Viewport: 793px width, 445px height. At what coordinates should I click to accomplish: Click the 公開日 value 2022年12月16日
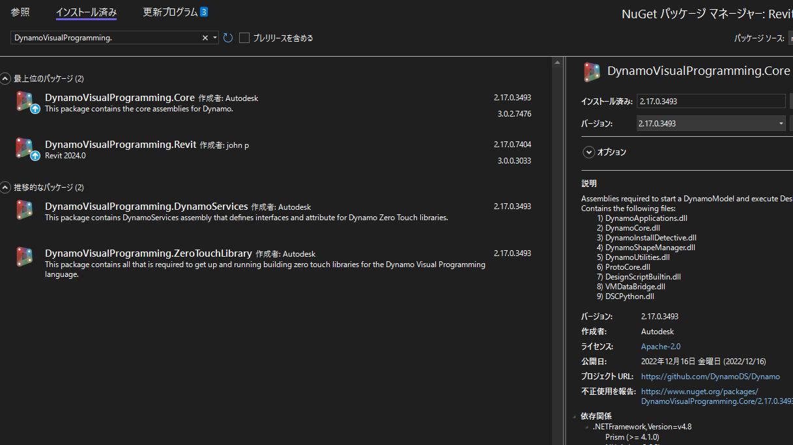(x=704, y=362)
